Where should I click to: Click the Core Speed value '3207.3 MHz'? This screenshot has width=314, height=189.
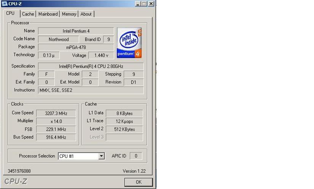point(56,113)
